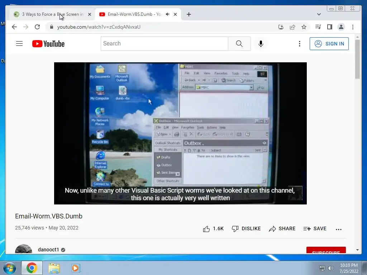
Task: Mute the tab via its speaker icon
Action: (x=168, y=14)
